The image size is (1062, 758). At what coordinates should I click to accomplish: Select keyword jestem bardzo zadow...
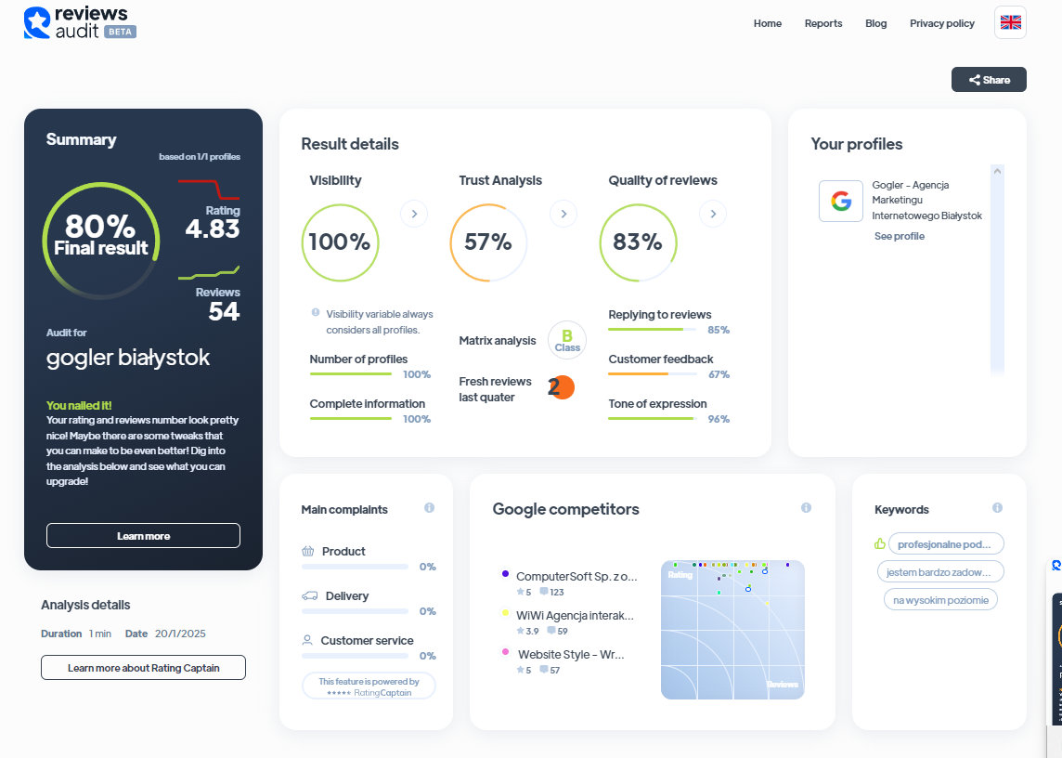[x=940, y=571]
